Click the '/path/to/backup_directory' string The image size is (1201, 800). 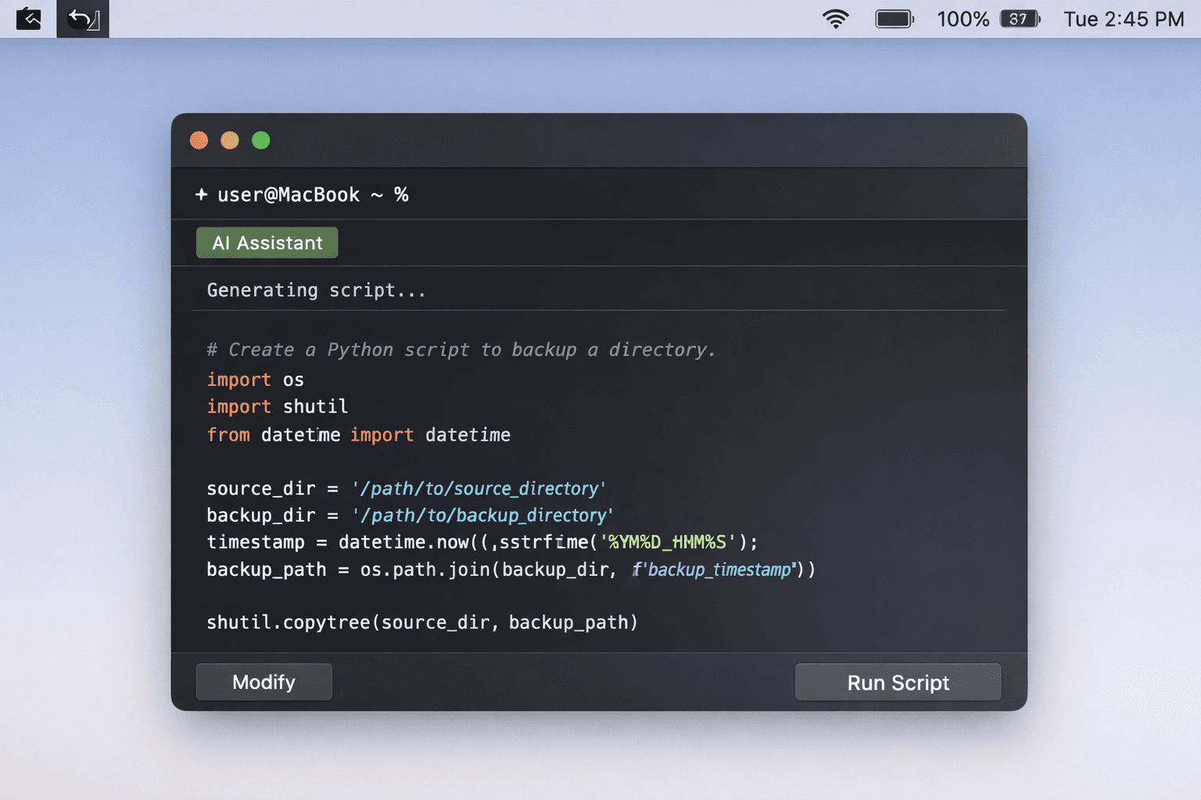pyautogui.click(x=482, y=515)
